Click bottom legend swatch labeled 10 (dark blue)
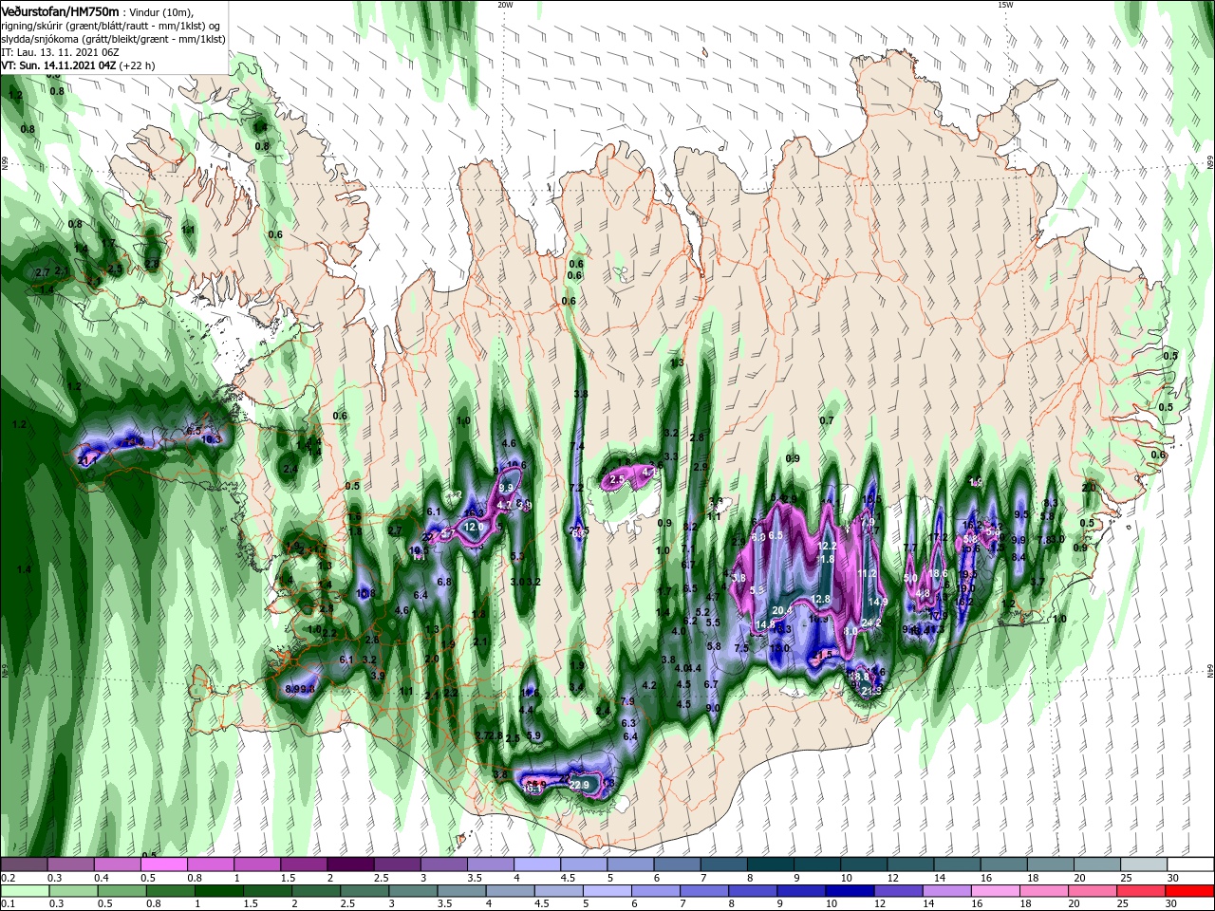Image resolution: width=1215 pixels, height=911 pixels. coord(849,891)
